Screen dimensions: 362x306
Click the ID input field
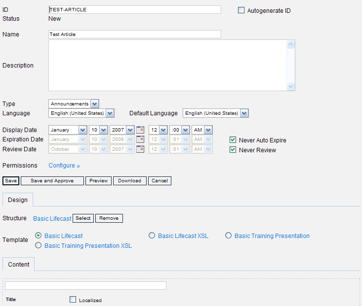click(x=135, y=10)
